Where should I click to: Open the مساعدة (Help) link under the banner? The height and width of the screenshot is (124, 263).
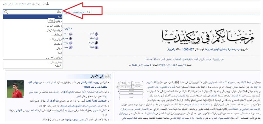[149, 59]
